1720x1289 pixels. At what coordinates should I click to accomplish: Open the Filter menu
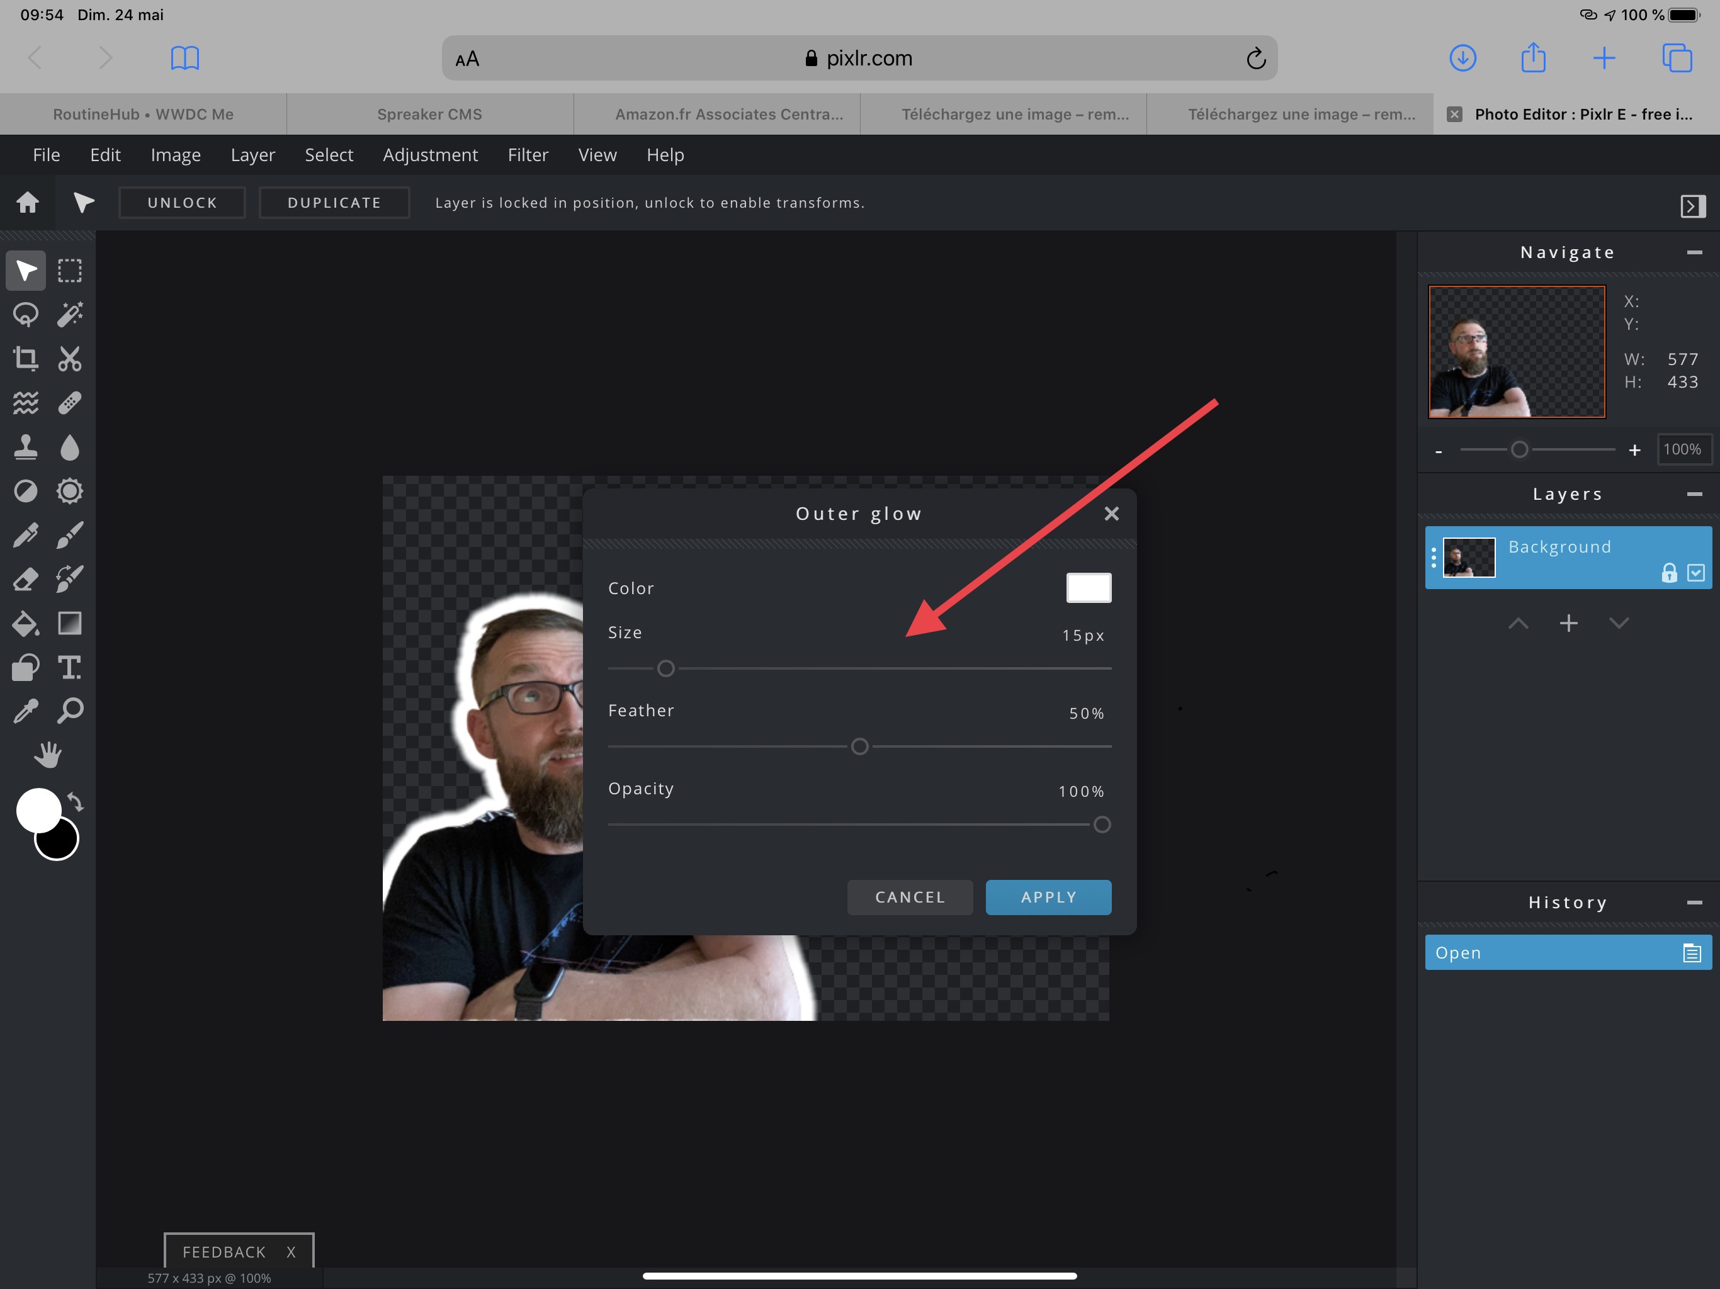527,155
